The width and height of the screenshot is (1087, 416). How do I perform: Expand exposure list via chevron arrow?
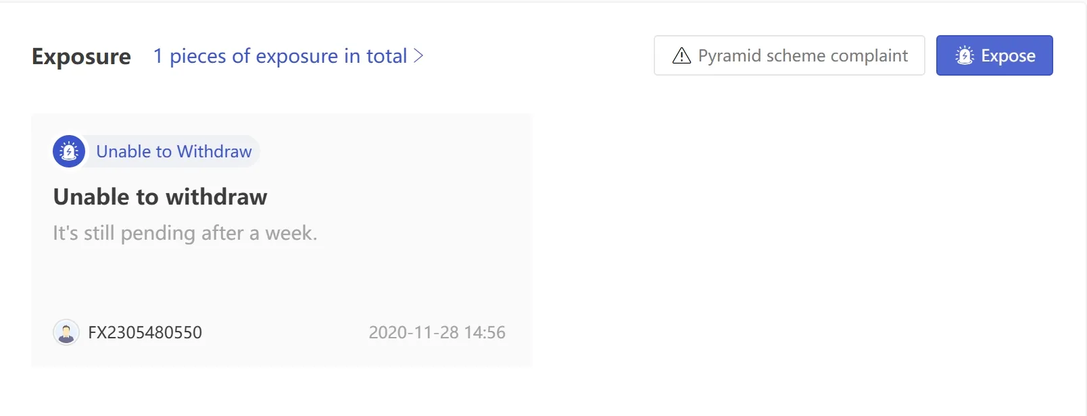click(419, 55)
